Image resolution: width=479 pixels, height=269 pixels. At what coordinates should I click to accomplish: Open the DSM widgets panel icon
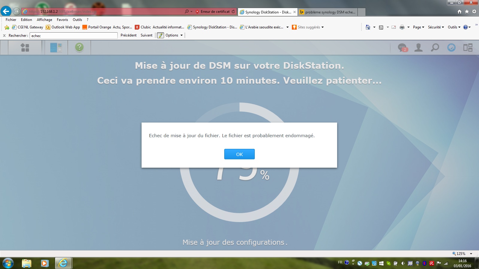click(468, 48)
